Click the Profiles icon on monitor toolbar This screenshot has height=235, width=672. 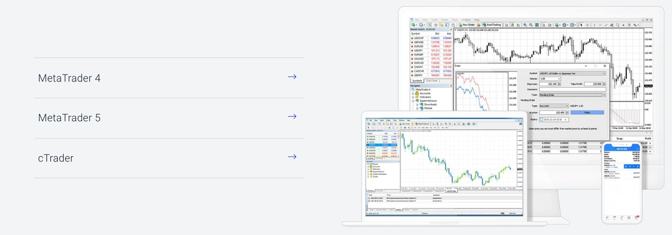(421, 25)
